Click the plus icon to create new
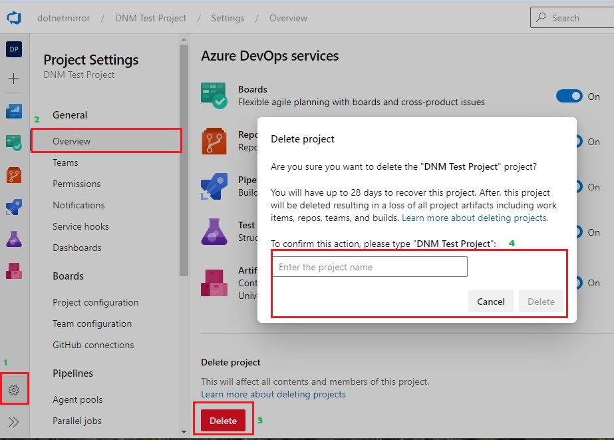Viewport: 614px width, 440px height. pos(14,78)
